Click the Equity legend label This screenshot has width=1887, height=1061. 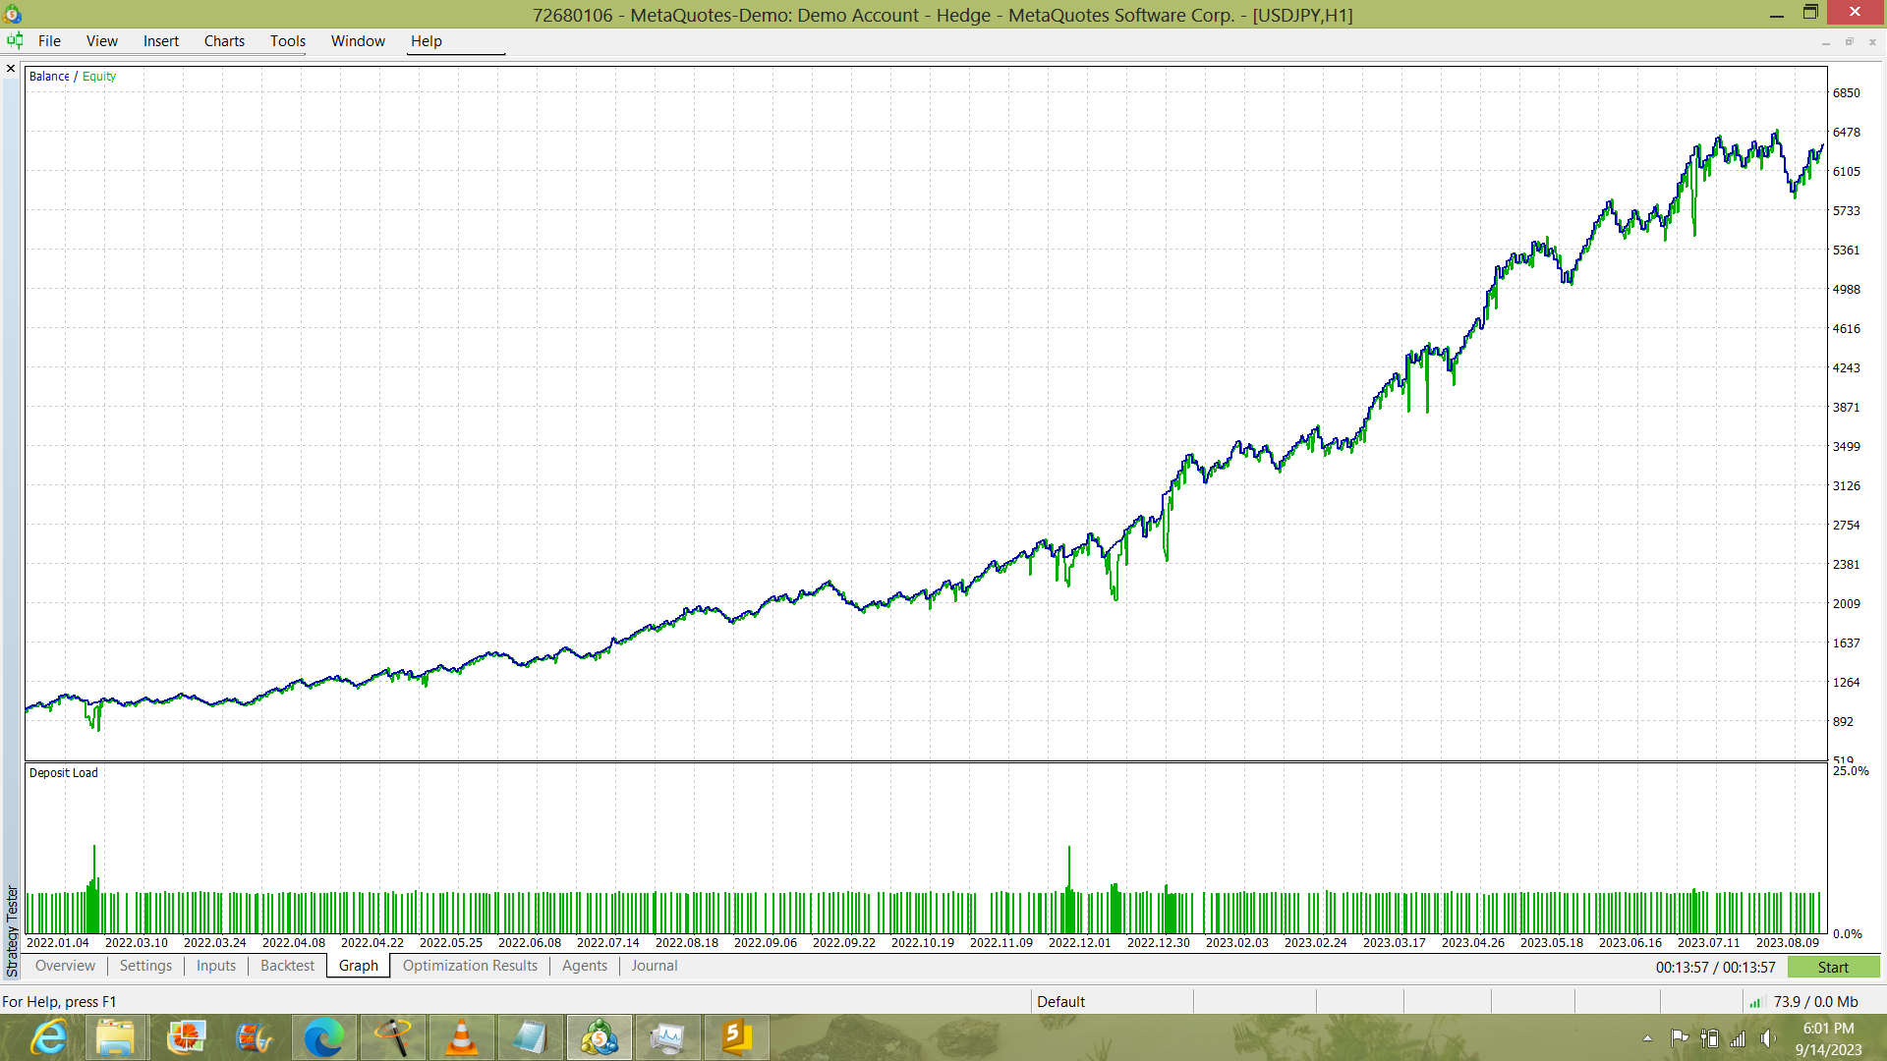[99, 77]
